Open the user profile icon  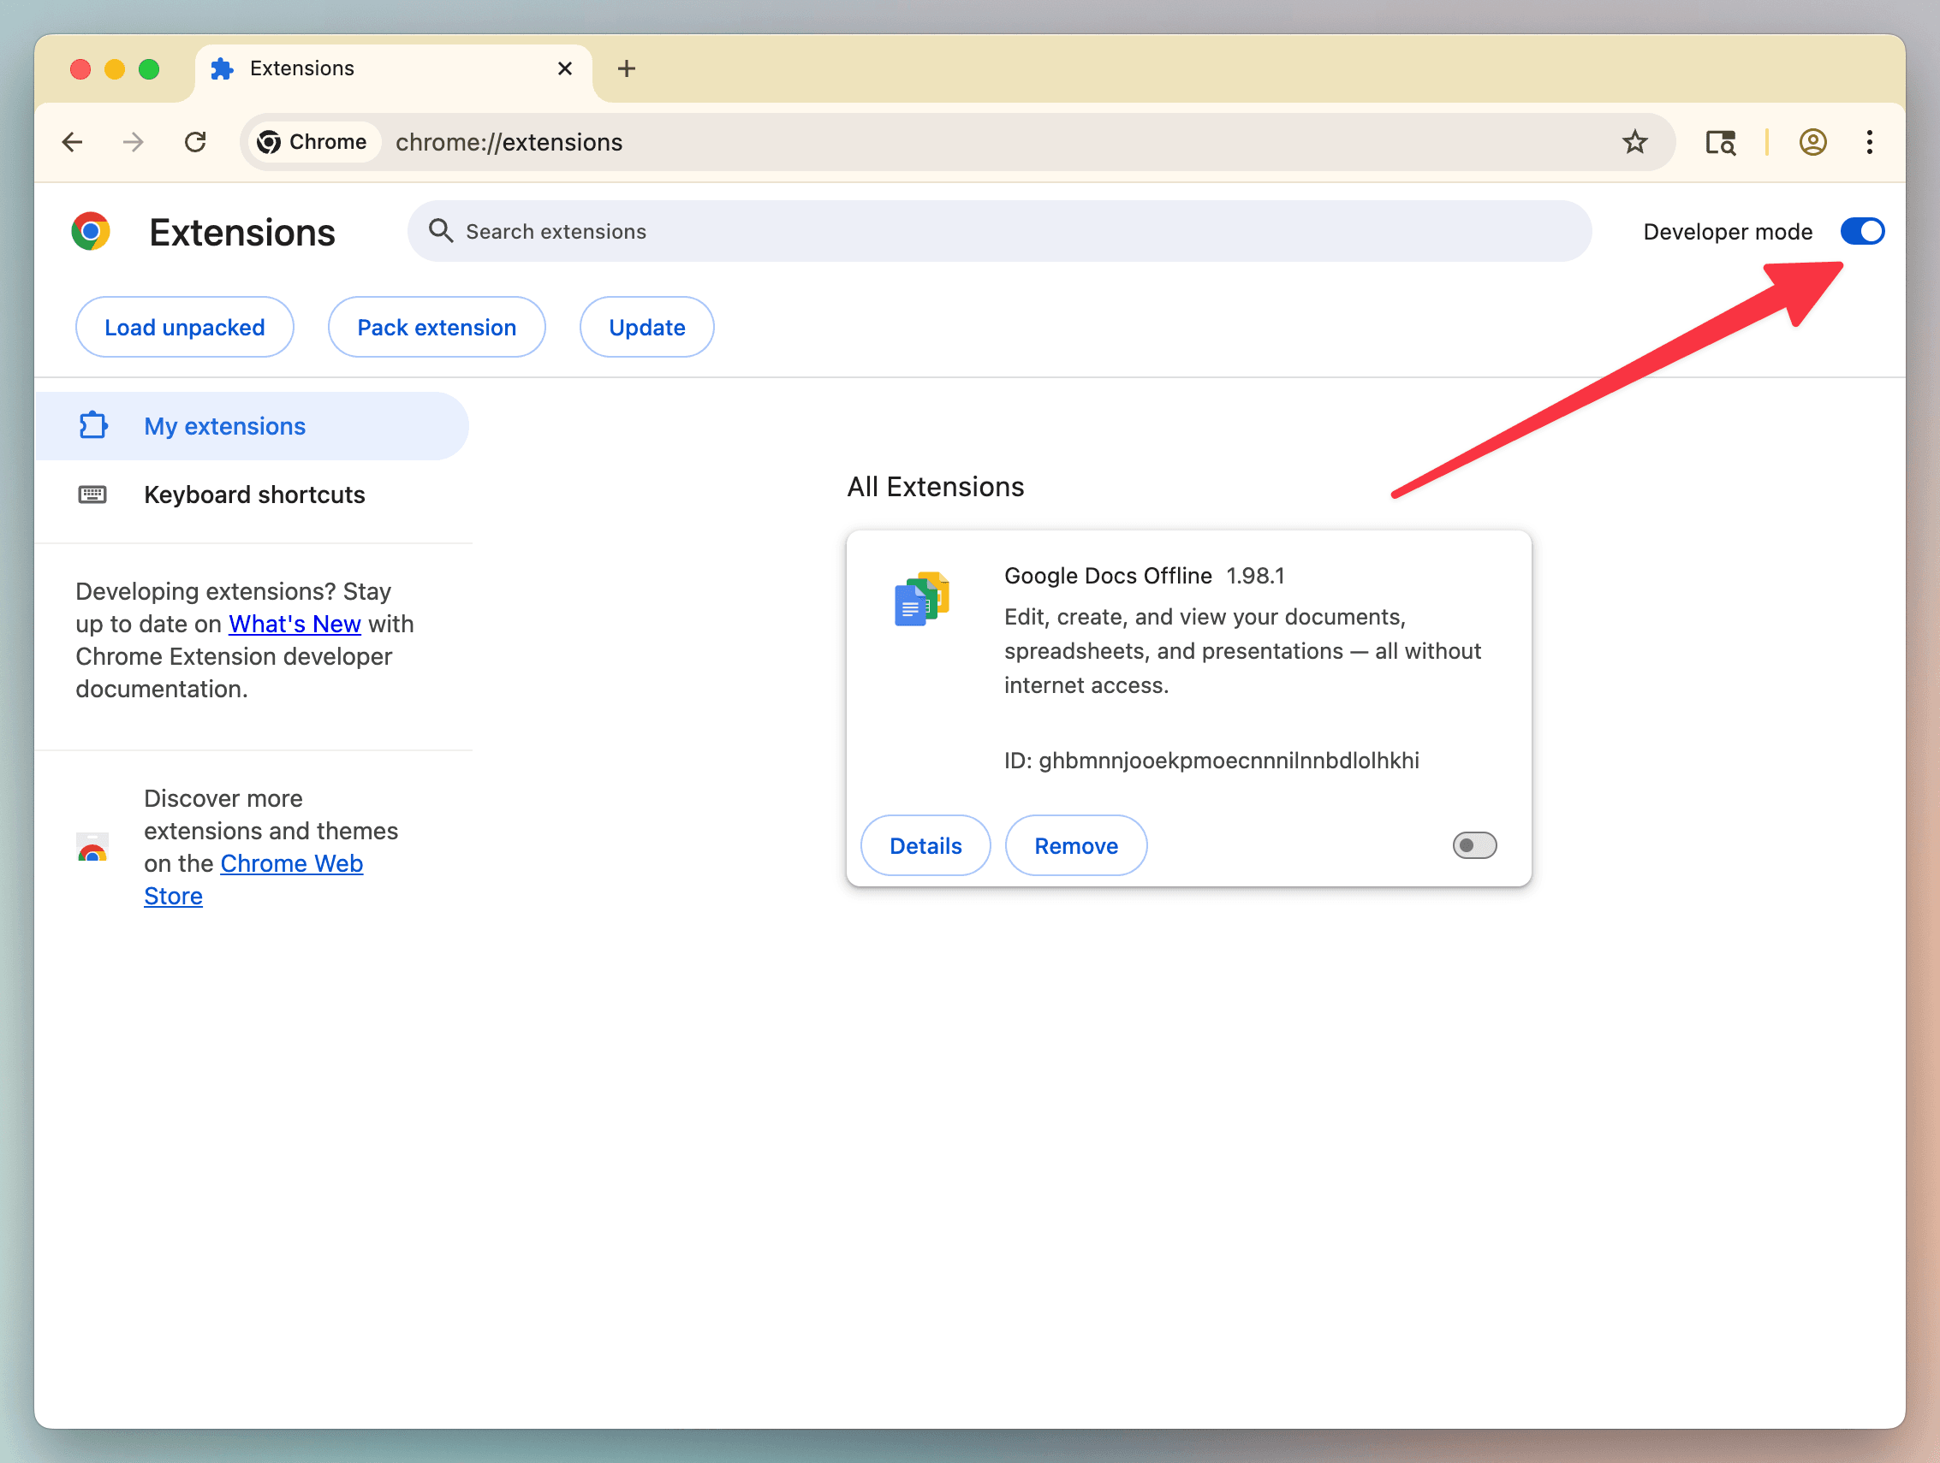(1812, 142)
